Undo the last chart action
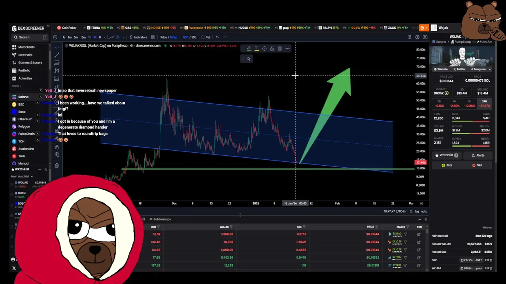The height and width of the screenshot is (284, 506). pyautogui.click(x=217, y=37)
